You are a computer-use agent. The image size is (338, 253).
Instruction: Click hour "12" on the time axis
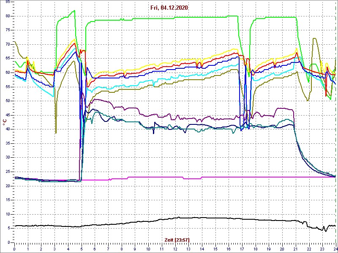175,249
